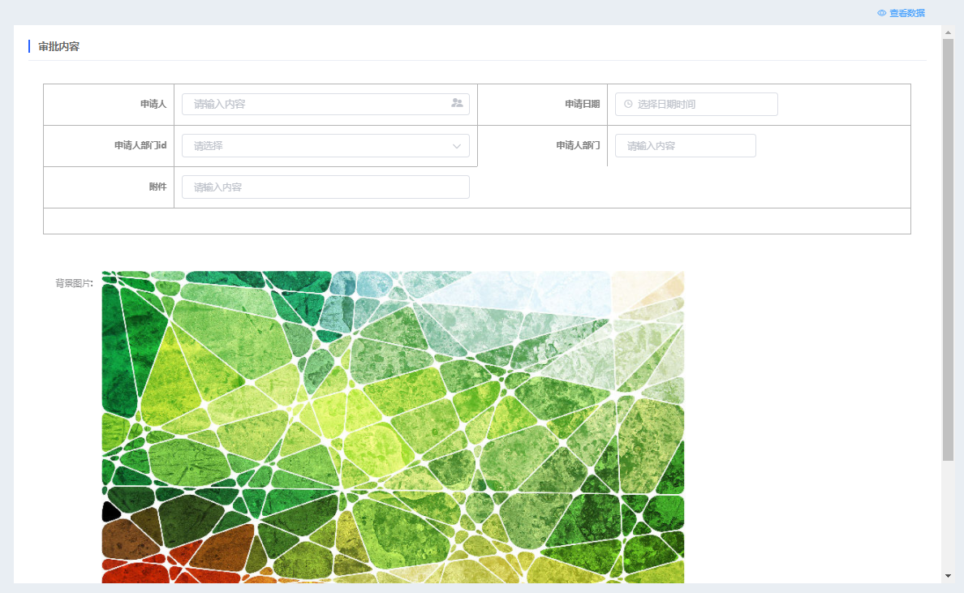Click the 附件 input field

(325, 187)
